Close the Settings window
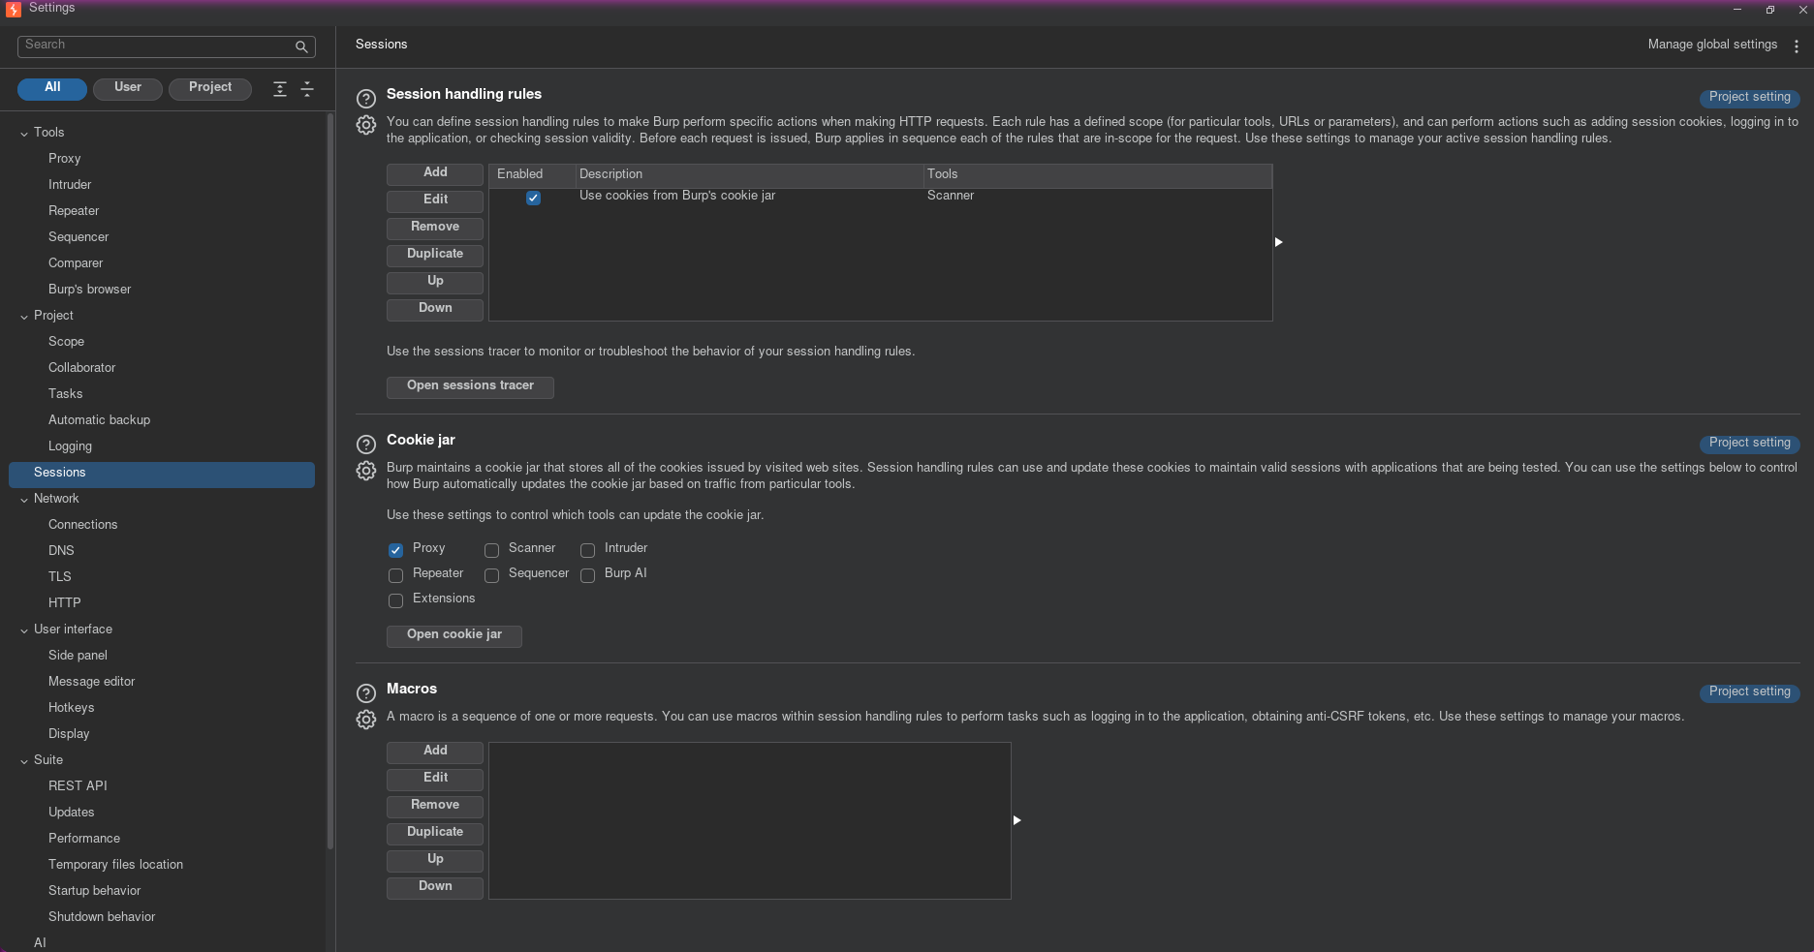Image resolution: width=1814 pixels, height=952 pixels. coord(1802,9)
